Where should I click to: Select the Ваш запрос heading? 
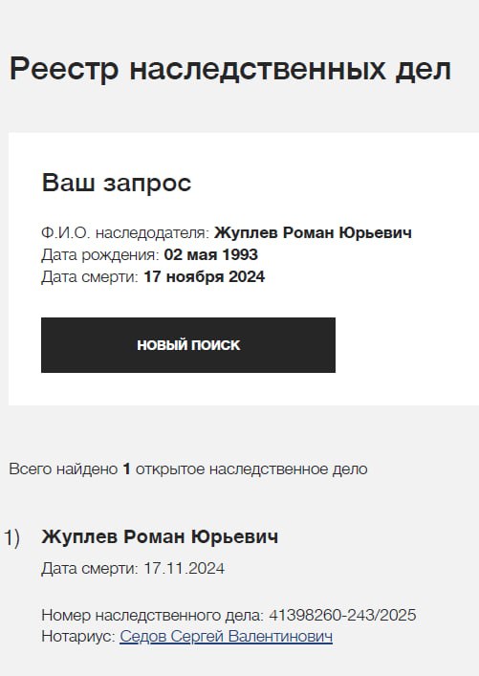(117, 183)
